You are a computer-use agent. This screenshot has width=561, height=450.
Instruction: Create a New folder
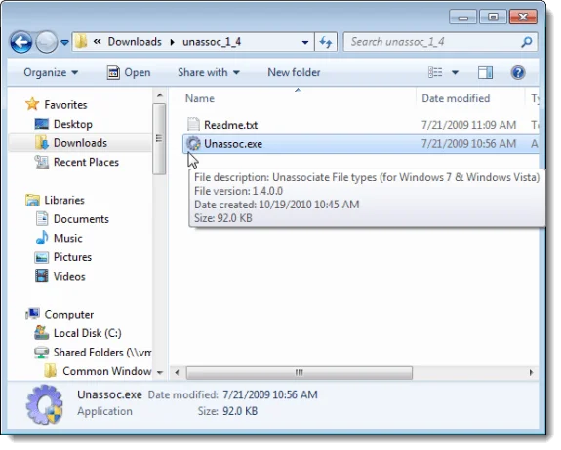(x=294, y=72)
